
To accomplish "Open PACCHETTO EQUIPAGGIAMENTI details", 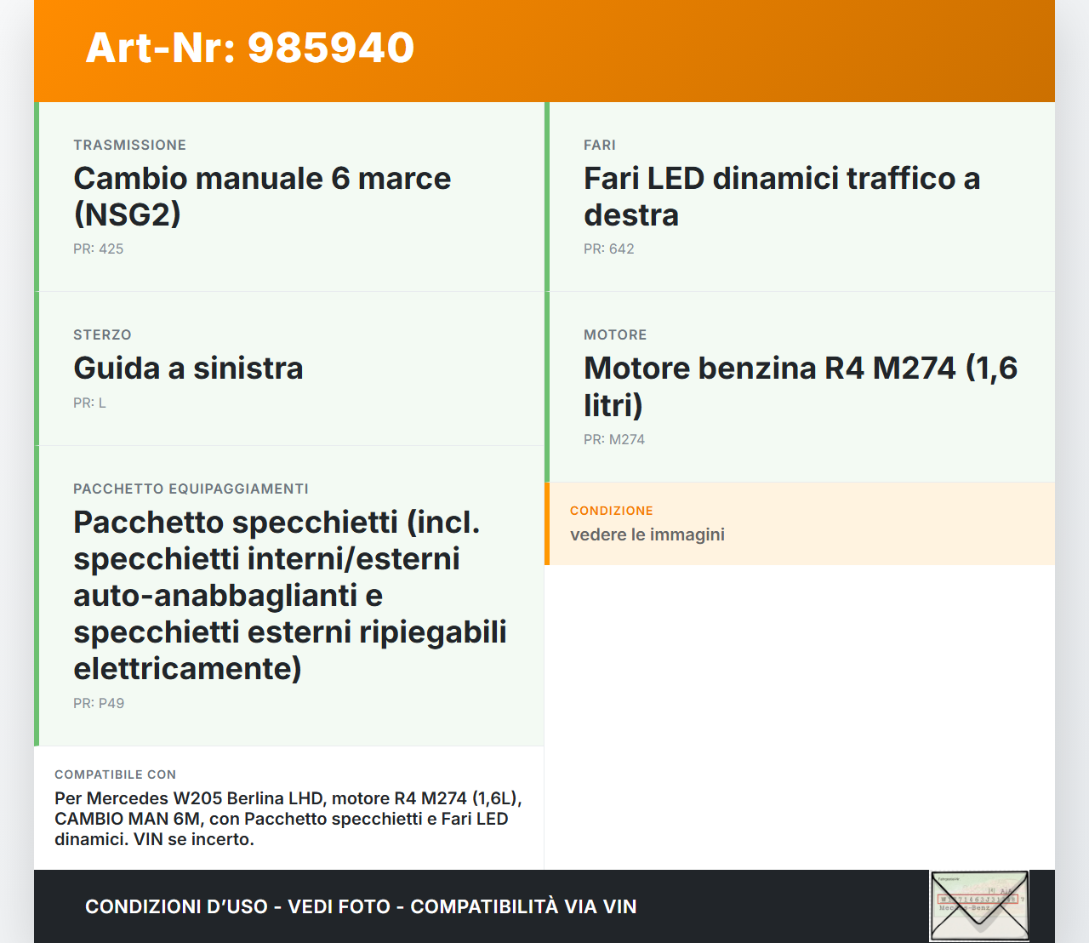I will coord(191,489).
